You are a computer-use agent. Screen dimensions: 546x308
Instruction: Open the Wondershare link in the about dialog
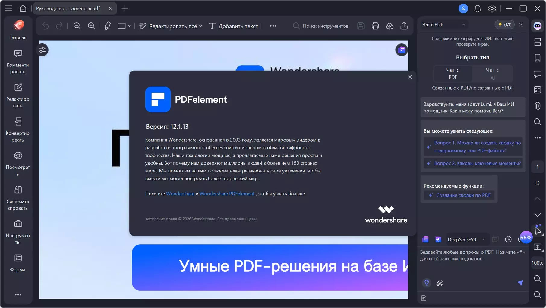180,194
